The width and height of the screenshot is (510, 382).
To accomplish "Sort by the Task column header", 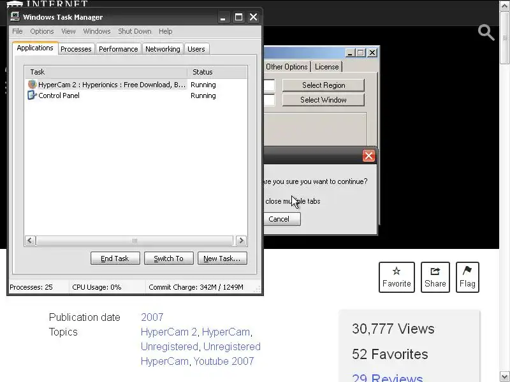I will (106, 72).
